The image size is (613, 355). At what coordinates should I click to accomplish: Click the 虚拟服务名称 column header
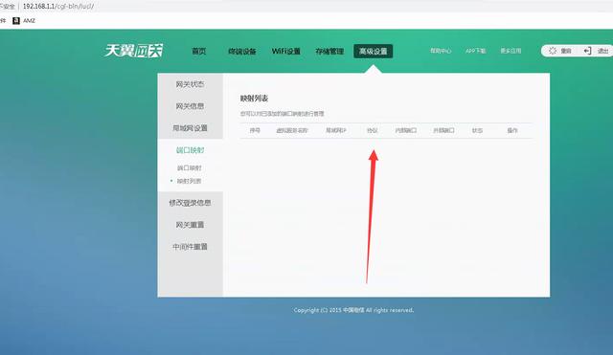click(x=292, y=130)
